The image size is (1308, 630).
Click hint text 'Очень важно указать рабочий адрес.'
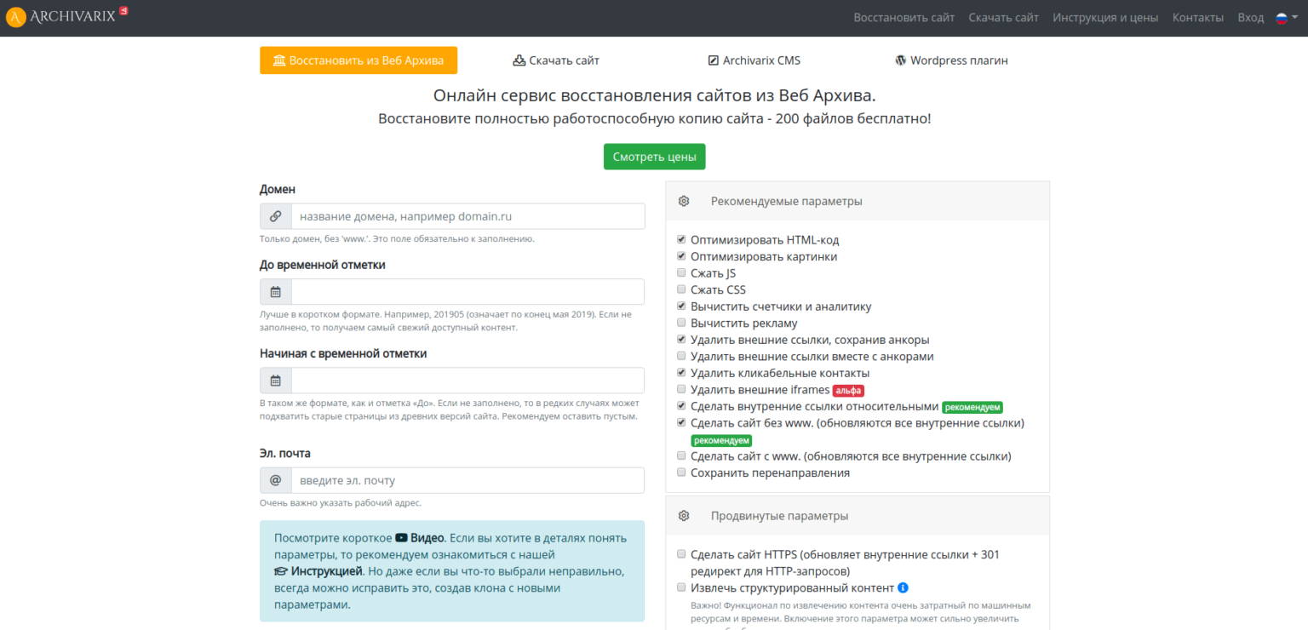[341, 503]
